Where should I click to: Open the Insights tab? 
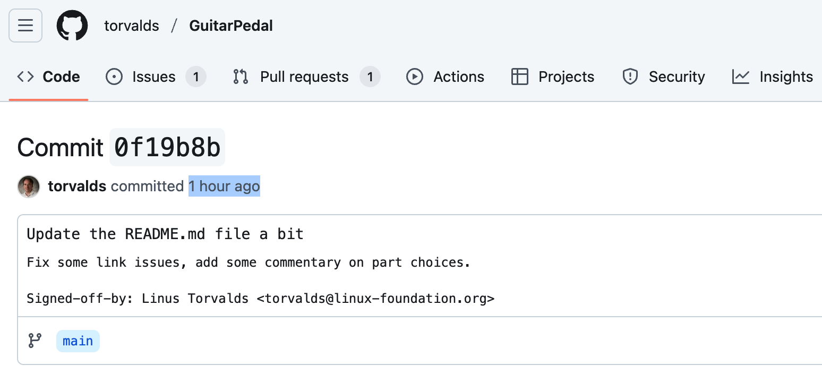click(x=786, y=77)
